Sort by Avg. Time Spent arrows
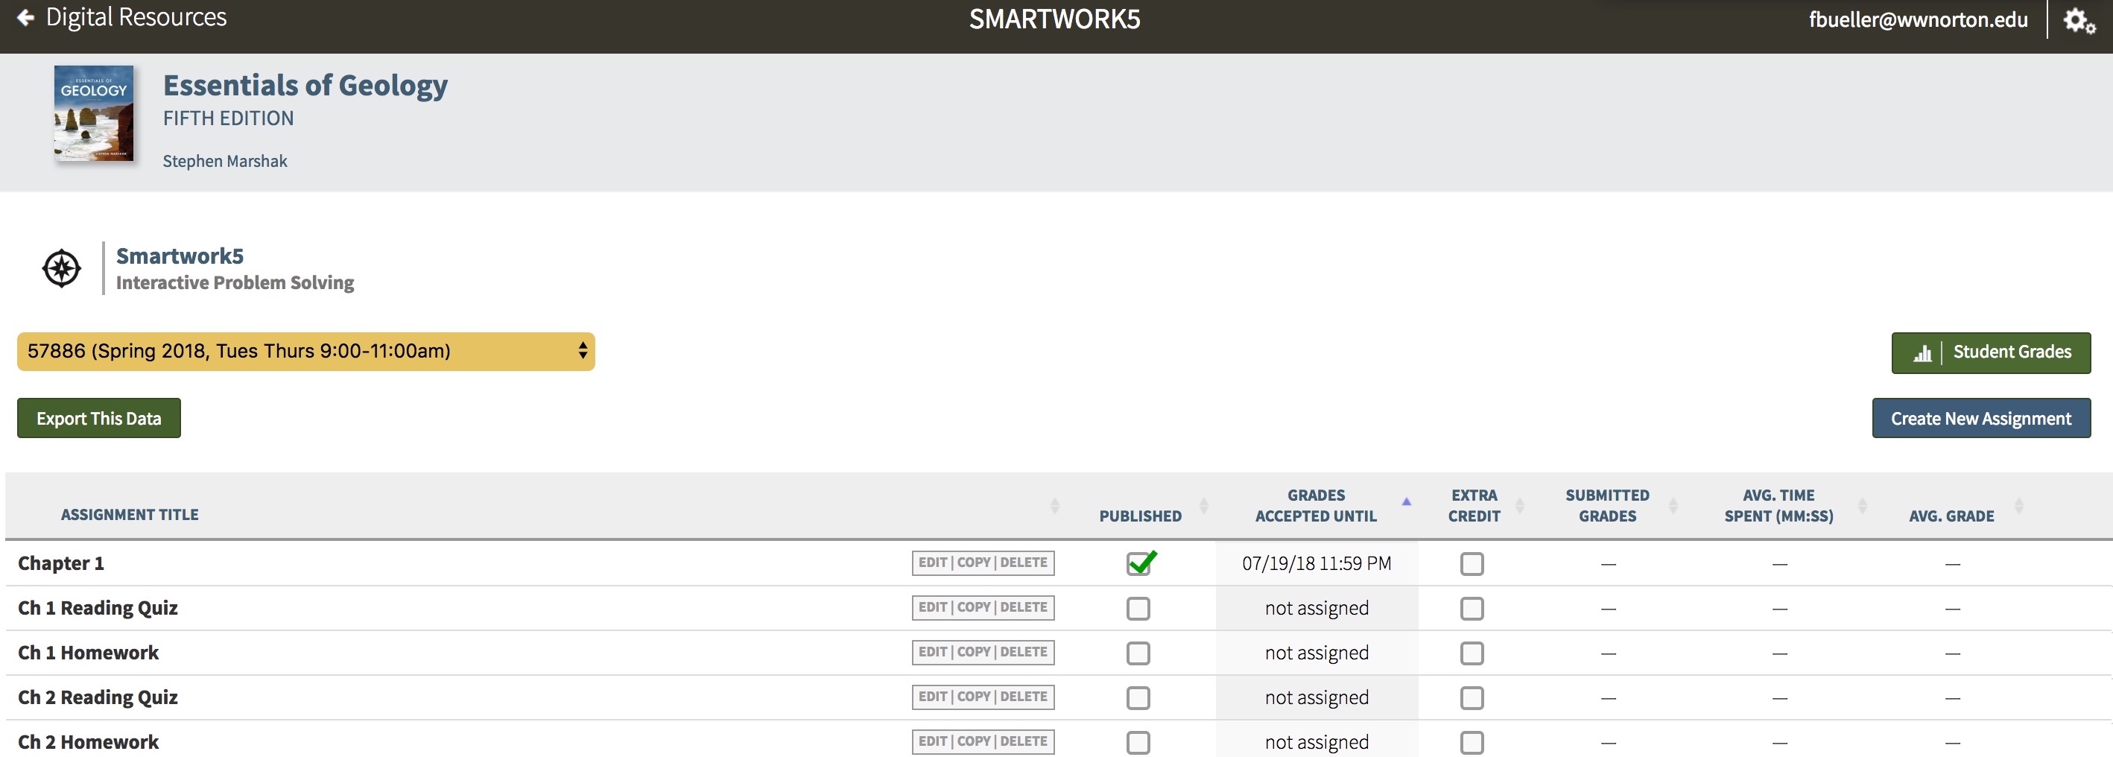Screen dimensions: 2113x757 pyautogui.click(x=1862, y=506)
